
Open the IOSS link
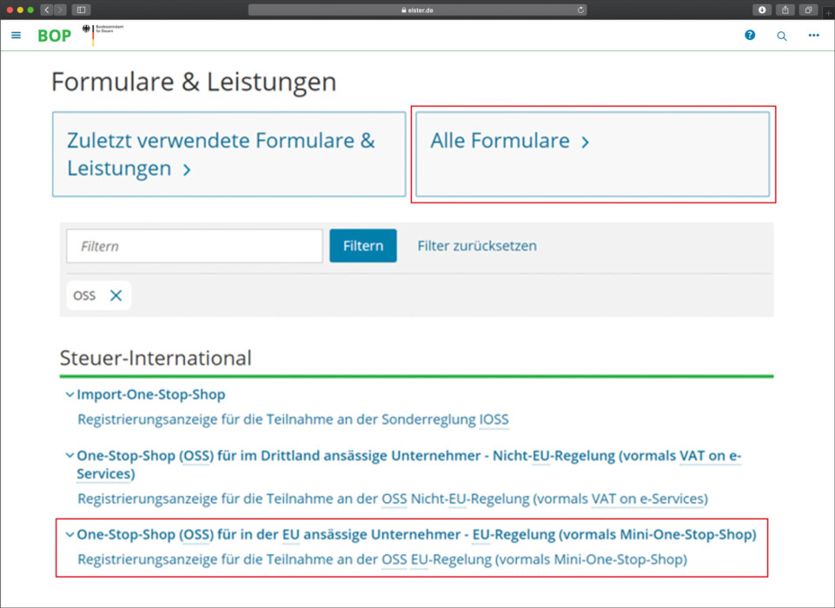pyautogui.click(x=496, y=420)
